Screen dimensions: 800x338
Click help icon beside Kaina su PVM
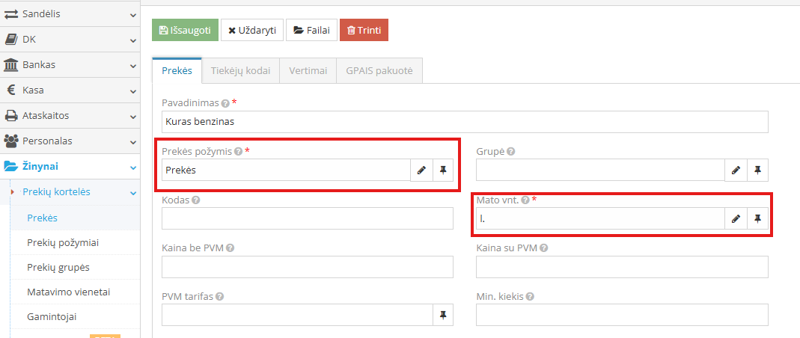(544, 248)
